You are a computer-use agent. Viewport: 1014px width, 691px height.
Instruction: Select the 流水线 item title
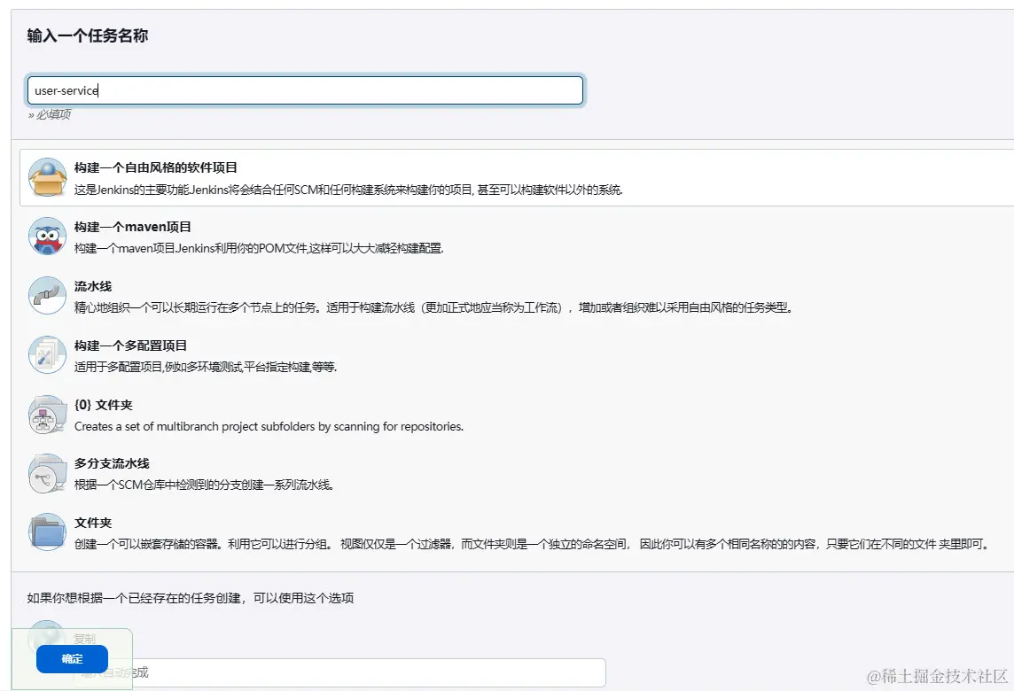pos(93,286)
